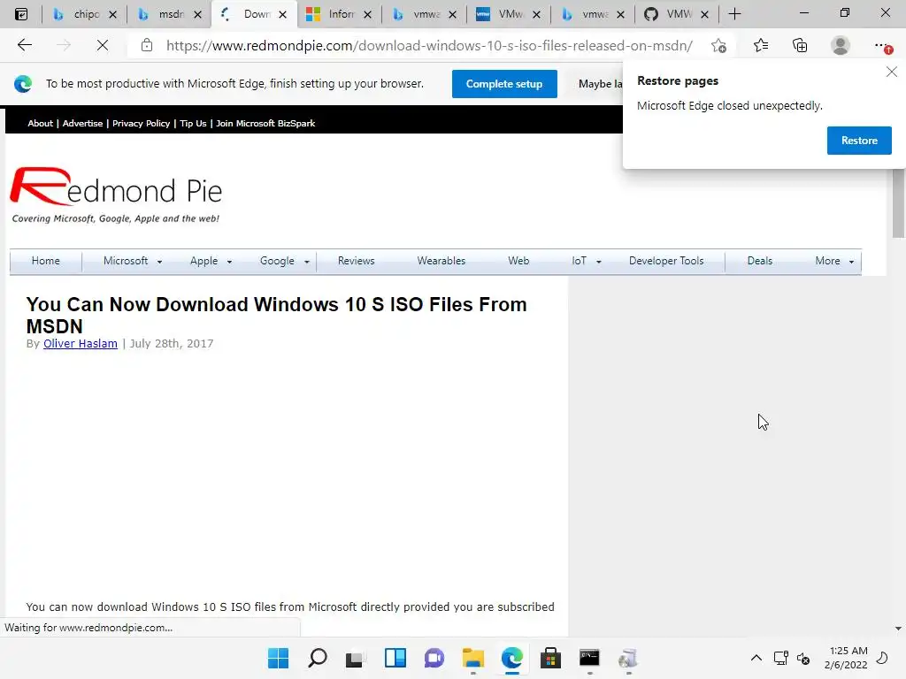The height and width of the screenshot is (679, 906).
Task: Click Maybe later in setup banner
Action: [600, 84]
